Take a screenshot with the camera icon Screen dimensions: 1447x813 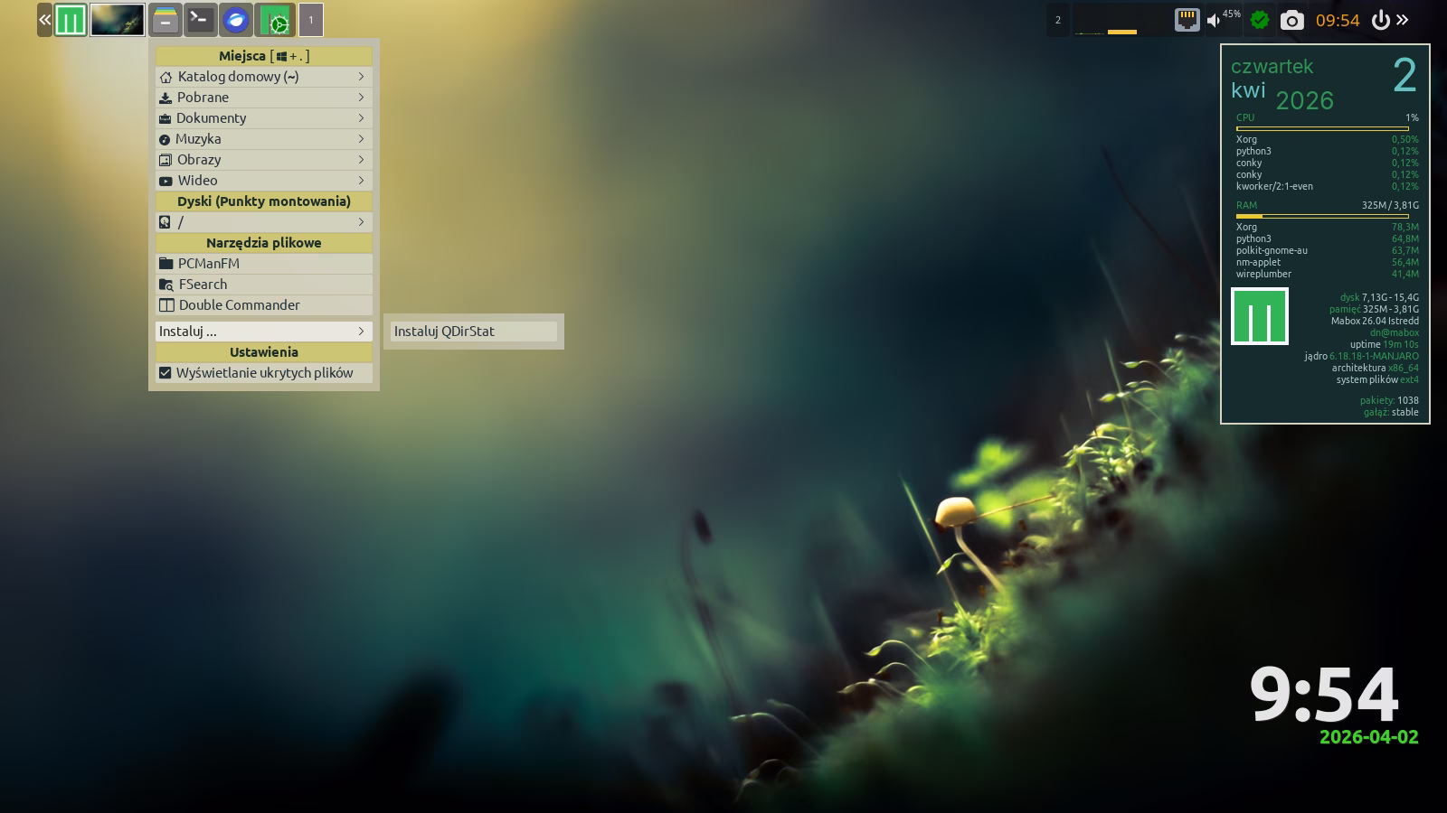pos(1292,20)
